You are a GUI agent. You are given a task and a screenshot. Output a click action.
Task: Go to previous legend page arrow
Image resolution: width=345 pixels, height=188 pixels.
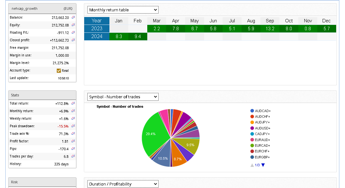(252, 165)
